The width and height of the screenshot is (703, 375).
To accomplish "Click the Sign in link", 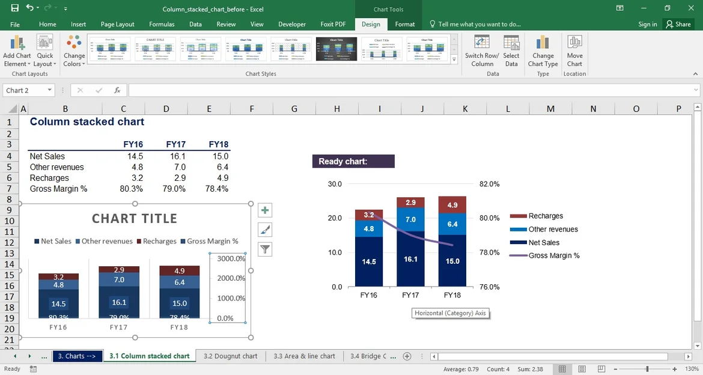I will 648,24.
